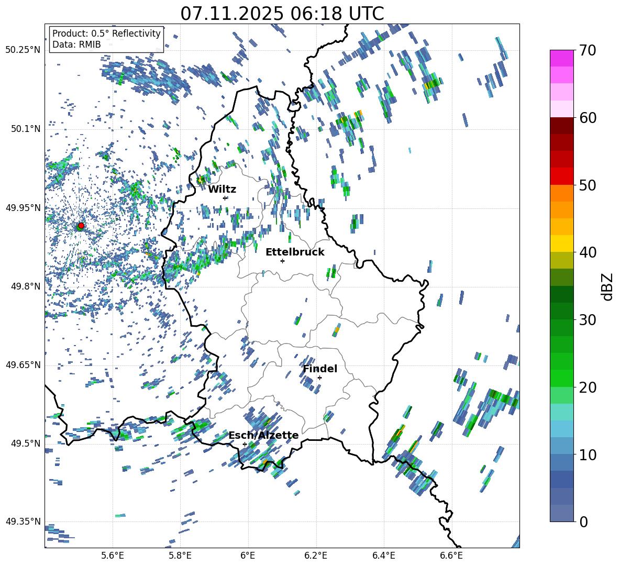
Task: Click the 0 tick on the colorbar
Action: [x=583, y=521]
